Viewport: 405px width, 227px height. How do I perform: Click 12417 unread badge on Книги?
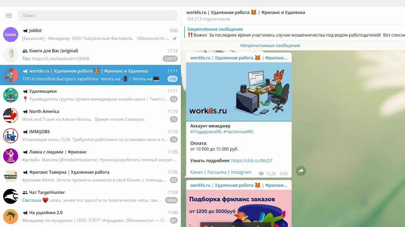pyautogui.click(x=170, y=59)
